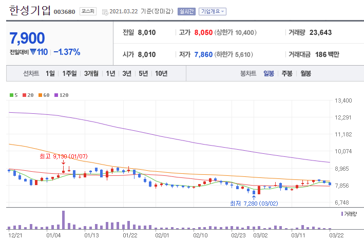Click the 봉차트 label
This screenshot has width=364, height=243.
(248, 73)
